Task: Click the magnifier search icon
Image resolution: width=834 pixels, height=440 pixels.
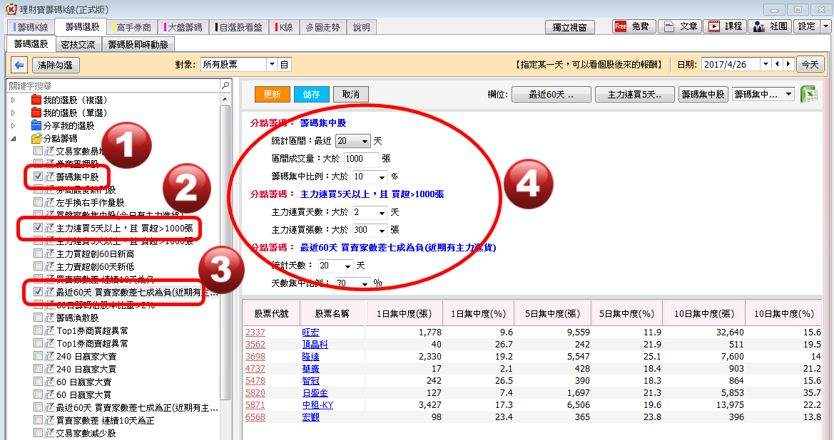Action: (x=225, y=85)
